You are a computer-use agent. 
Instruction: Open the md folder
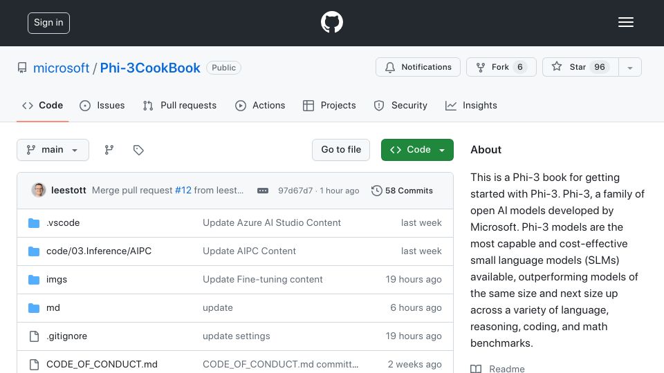pos(53,308)
